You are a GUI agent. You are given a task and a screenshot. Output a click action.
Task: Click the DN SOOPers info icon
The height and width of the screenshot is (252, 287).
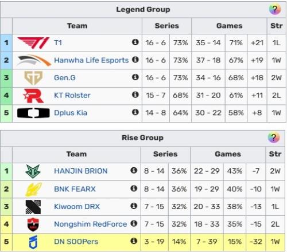pos(134,241)
